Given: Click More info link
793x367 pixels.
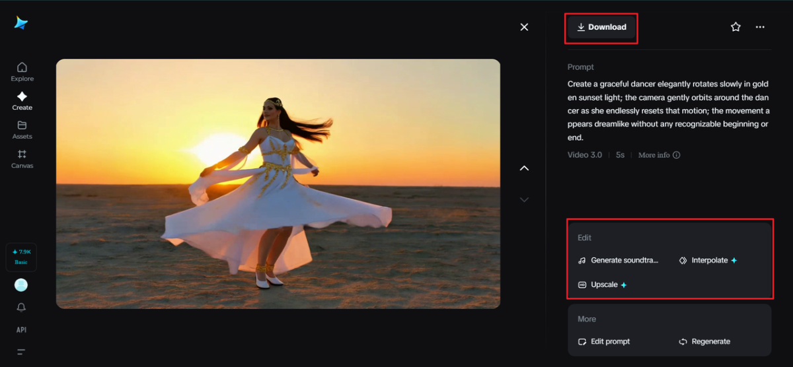Looking at the screenshot, I should tap(659, 155).
